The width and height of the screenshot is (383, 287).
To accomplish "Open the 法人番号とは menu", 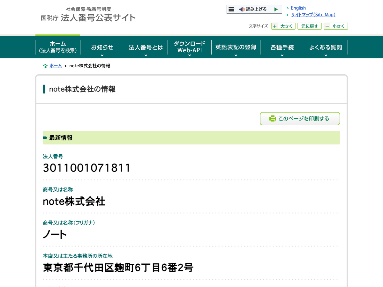I will [146, 47].
